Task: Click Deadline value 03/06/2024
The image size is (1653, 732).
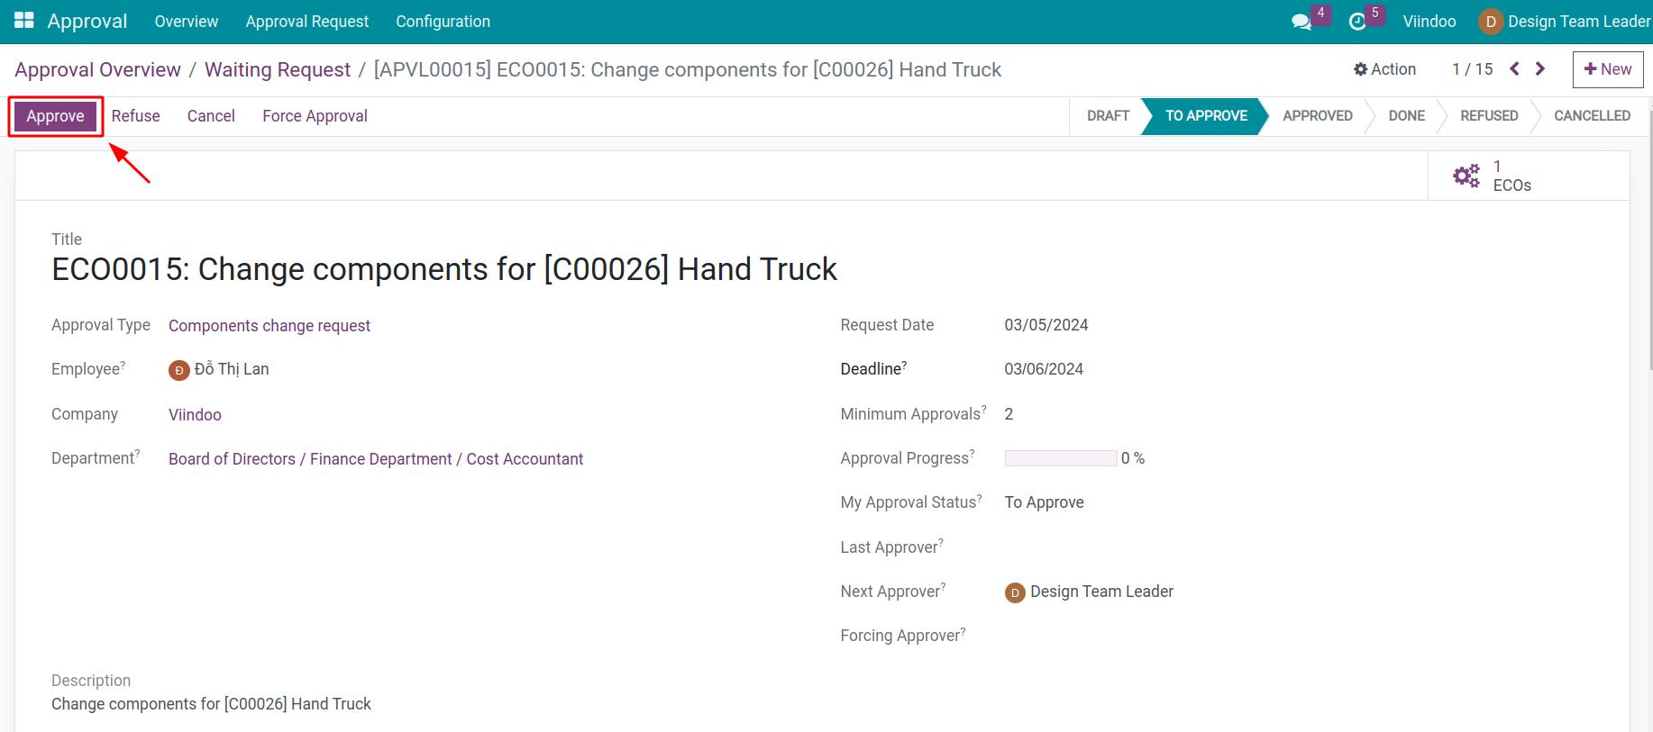Action: point(1044,369)
